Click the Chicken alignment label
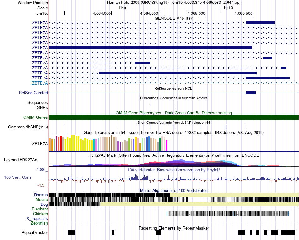299x240 pixels. [x=40, y=214]
